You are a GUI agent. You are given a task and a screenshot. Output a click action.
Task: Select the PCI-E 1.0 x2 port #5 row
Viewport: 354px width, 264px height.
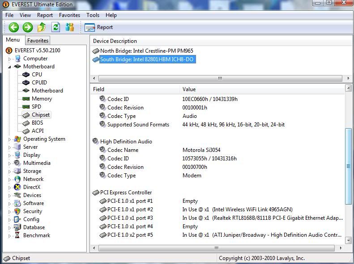pyautogui.click(x=220, y=235)
